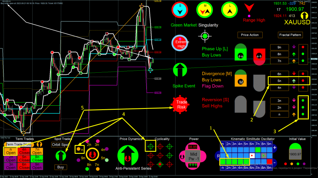Click the Extreme High circle indicator
The width and height of the screenshot is (318, 178).
(x=180, y=43)
